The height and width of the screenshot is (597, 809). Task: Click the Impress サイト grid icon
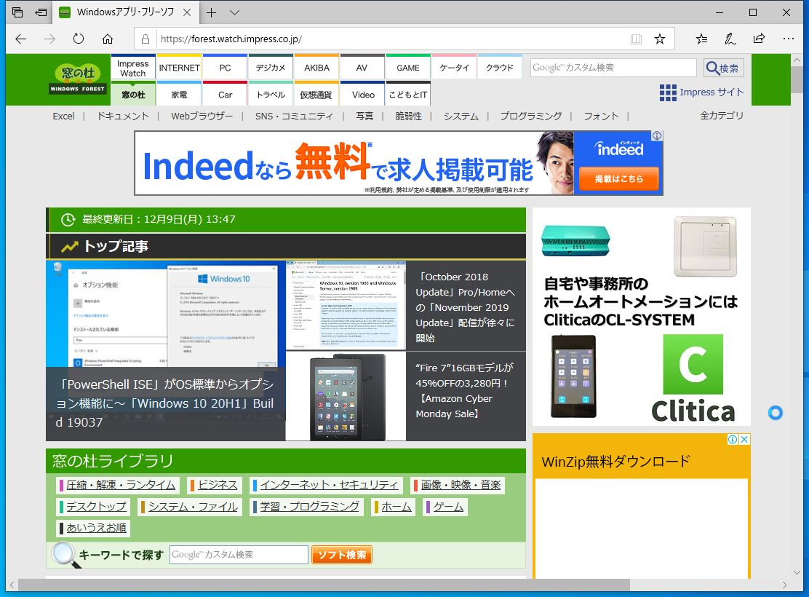[667, 92]
